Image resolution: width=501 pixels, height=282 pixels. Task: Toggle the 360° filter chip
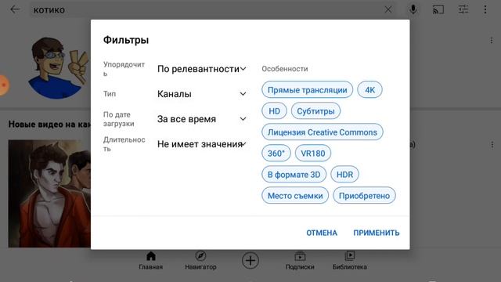[276, 154]
